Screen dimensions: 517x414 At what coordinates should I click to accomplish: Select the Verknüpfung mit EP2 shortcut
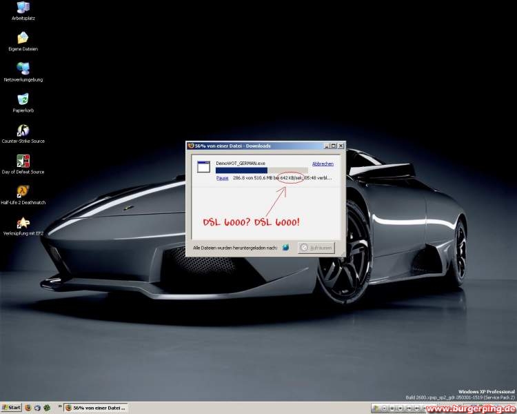[x=23, y=222]
